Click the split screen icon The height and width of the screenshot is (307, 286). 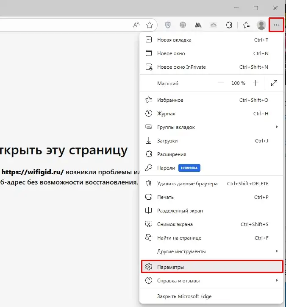148,210
